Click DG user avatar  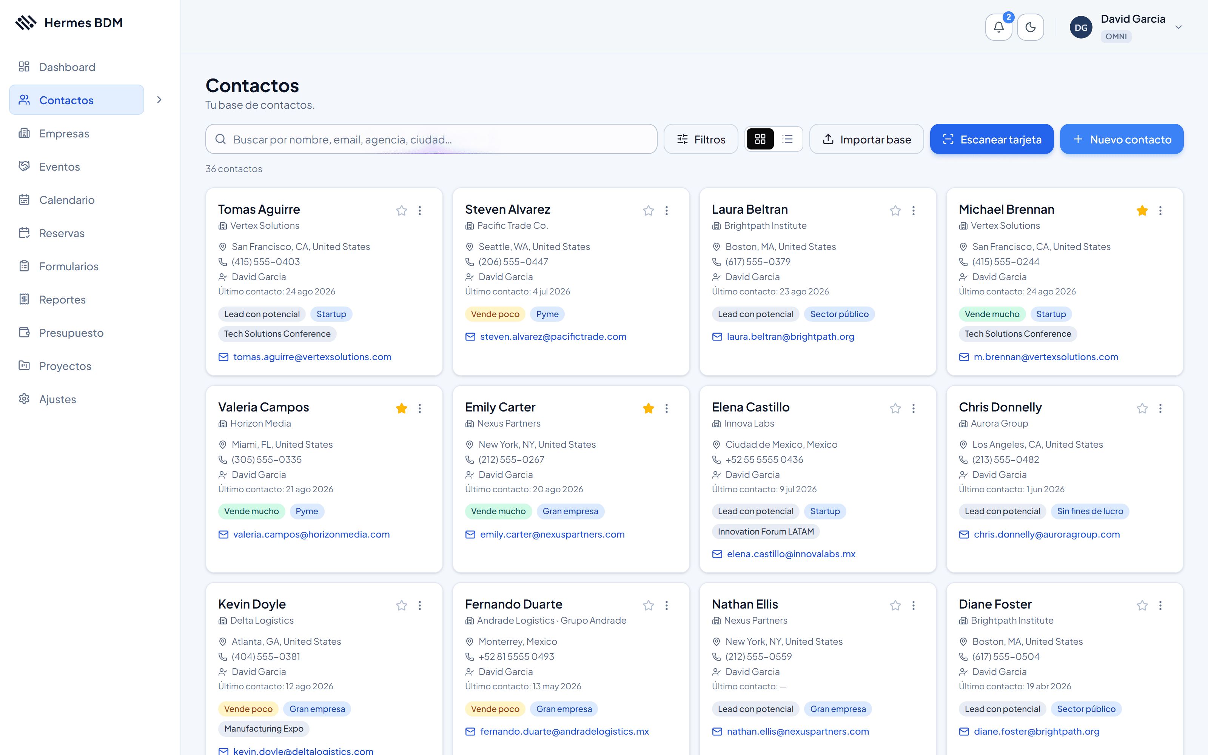[x=1081, y=27]
